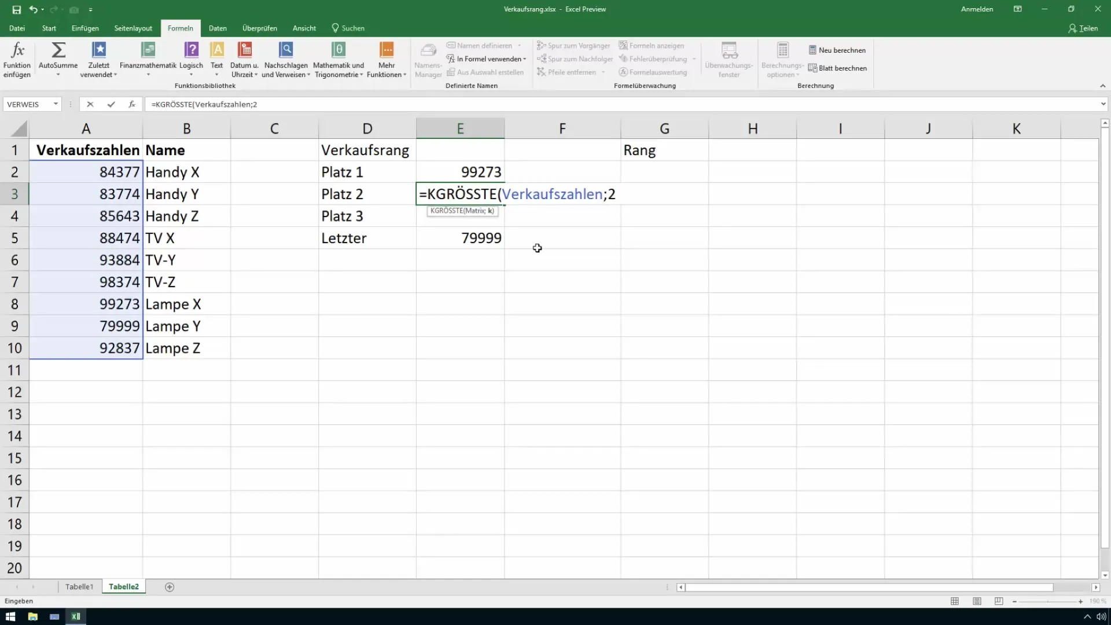Switch to the Daten tab

pos(218,28)
